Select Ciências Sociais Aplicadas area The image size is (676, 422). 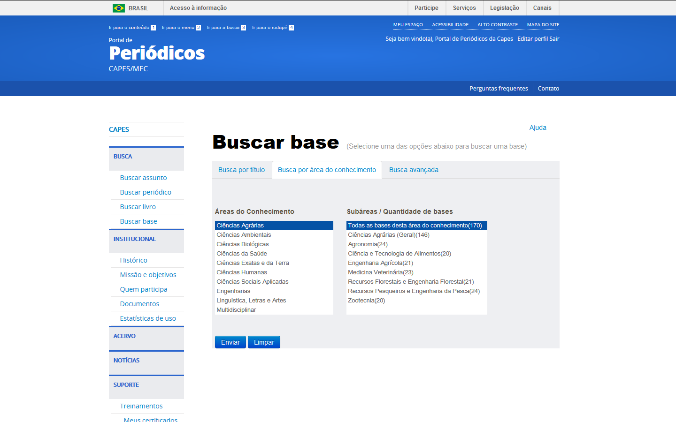(274, 282)
